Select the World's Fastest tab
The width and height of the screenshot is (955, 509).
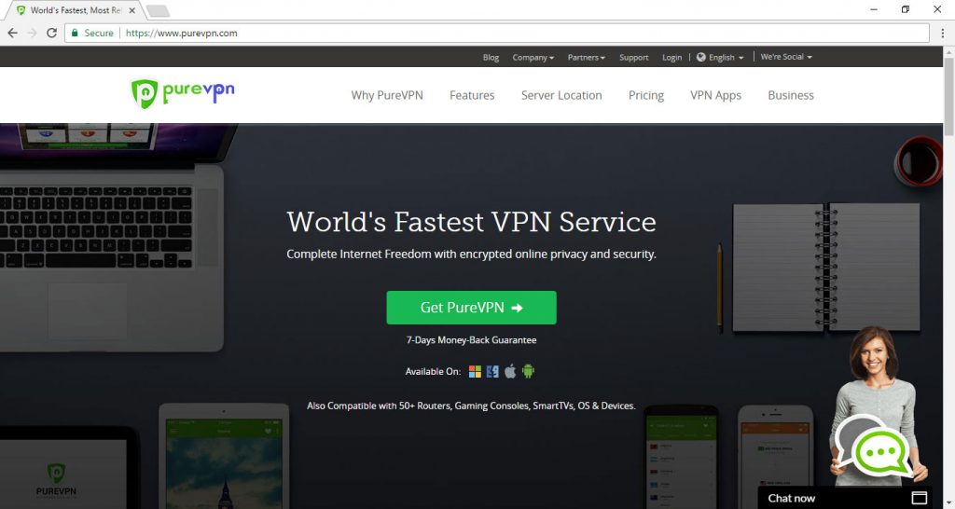click(76, 10)
